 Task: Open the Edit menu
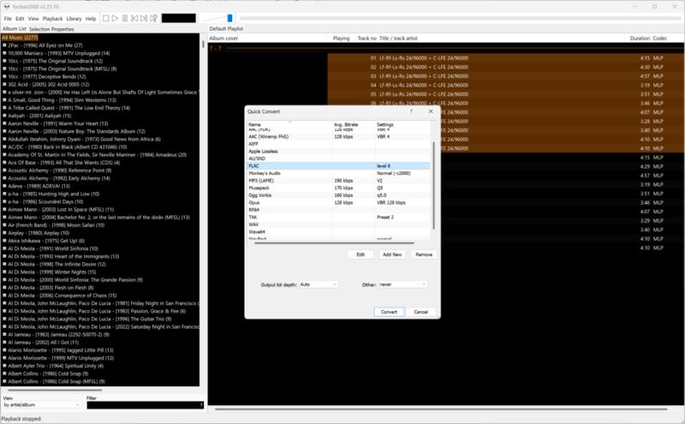pyautogui.click(x=20, y=19)
